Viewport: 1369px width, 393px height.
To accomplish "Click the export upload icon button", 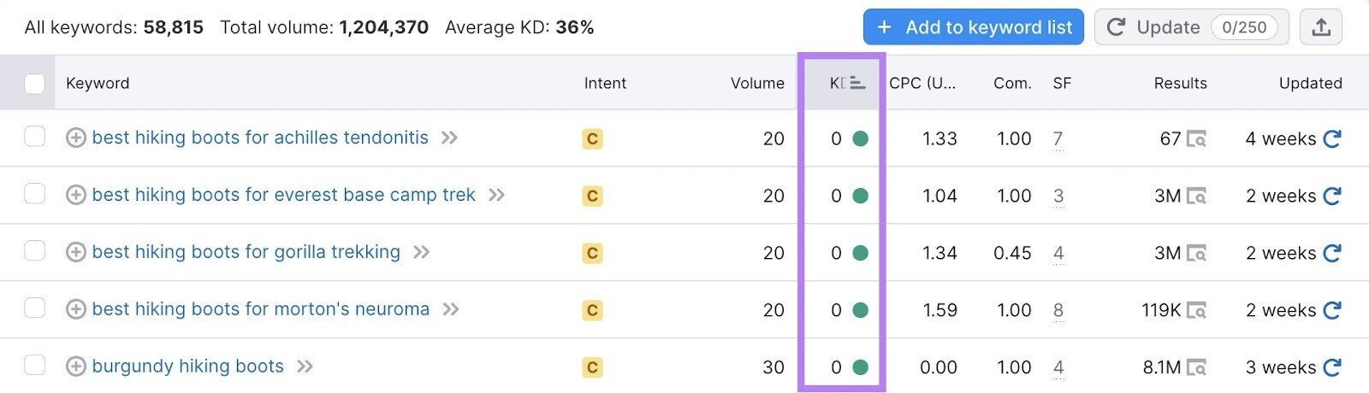I will pyautogui.click(x=1321, y=27).
